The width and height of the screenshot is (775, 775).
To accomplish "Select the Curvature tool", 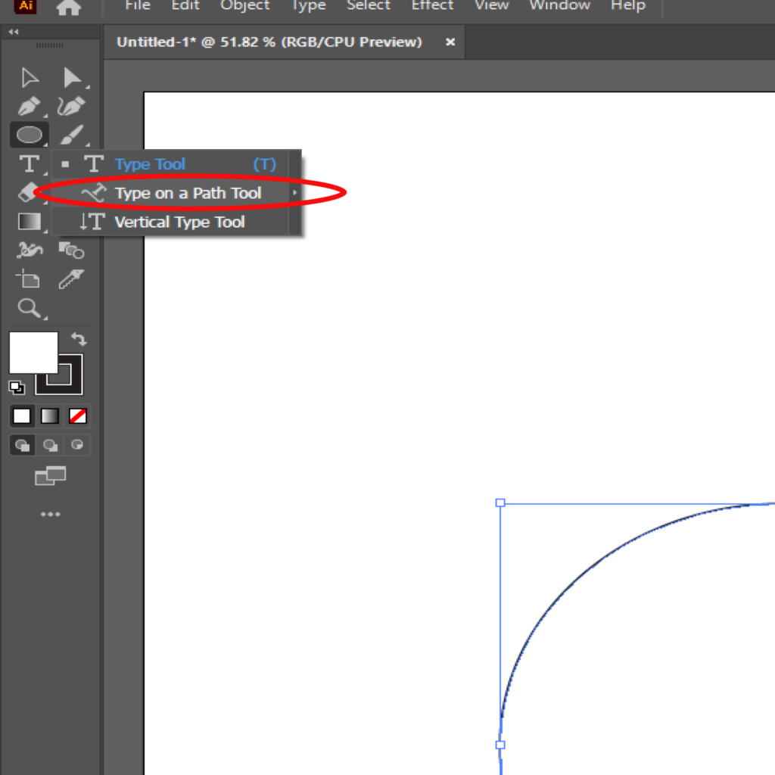I will 72,106.
